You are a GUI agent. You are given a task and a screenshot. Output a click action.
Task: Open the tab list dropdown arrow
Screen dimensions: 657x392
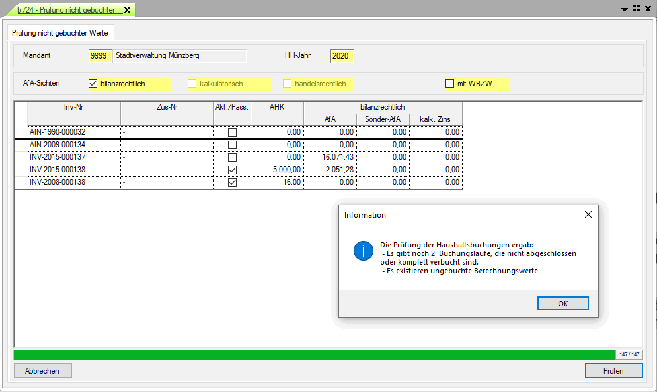[625, 9]
